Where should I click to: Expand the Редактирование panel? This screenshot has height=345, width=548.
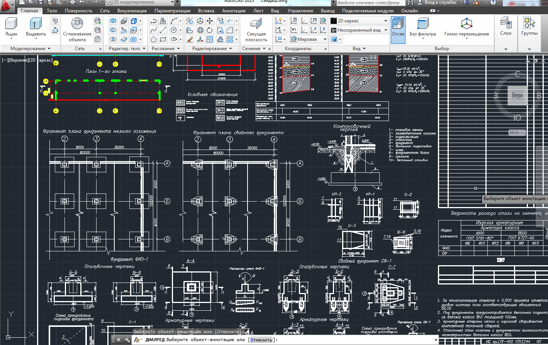tap(212, 49)
